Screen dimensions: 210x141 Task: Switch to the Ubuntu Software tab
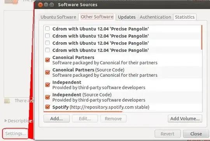[58, 17]
